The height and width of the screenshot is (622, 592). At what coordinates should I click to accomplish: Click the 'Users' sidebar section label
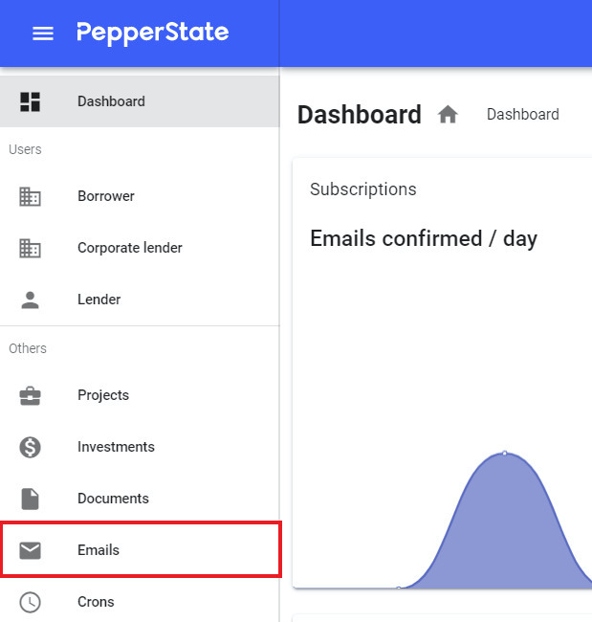(x=25, y=149)
